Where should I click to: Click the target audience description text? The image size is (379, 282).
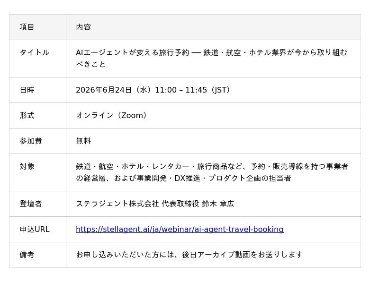(212, 172)
